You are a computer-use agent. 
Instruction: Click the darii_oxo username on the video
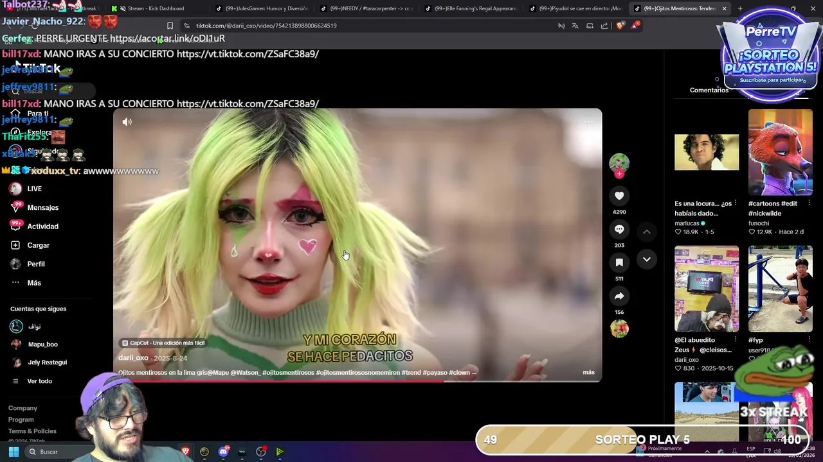click(133, 358)
